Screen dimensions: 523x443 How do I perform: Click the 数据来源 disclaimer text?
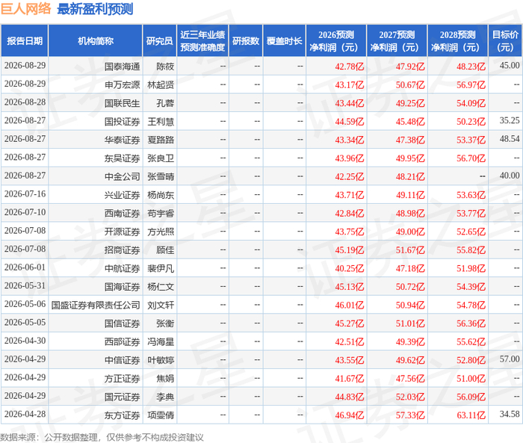pyautogui.click(x=102, y=437)
